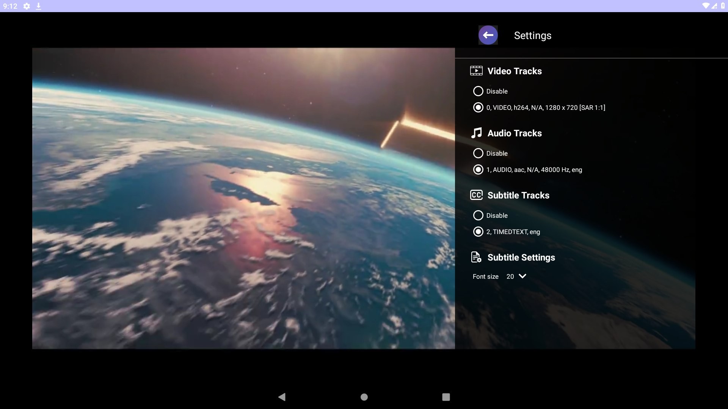
Task: Click the font size value 20
Action: coord(510,277)
